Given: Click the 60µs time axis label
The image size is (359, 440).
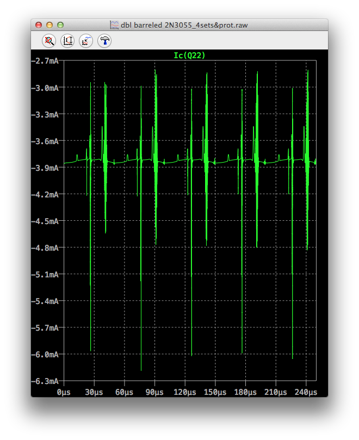Looking at the screenshot, I should tap(125, 392).
